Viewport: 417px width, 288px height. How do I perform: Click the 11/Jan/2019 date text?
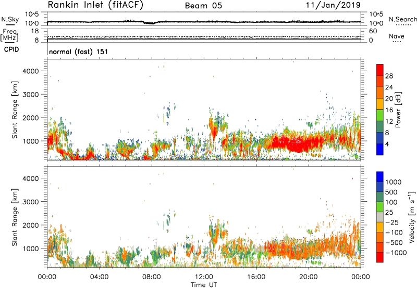coord(333,5)
